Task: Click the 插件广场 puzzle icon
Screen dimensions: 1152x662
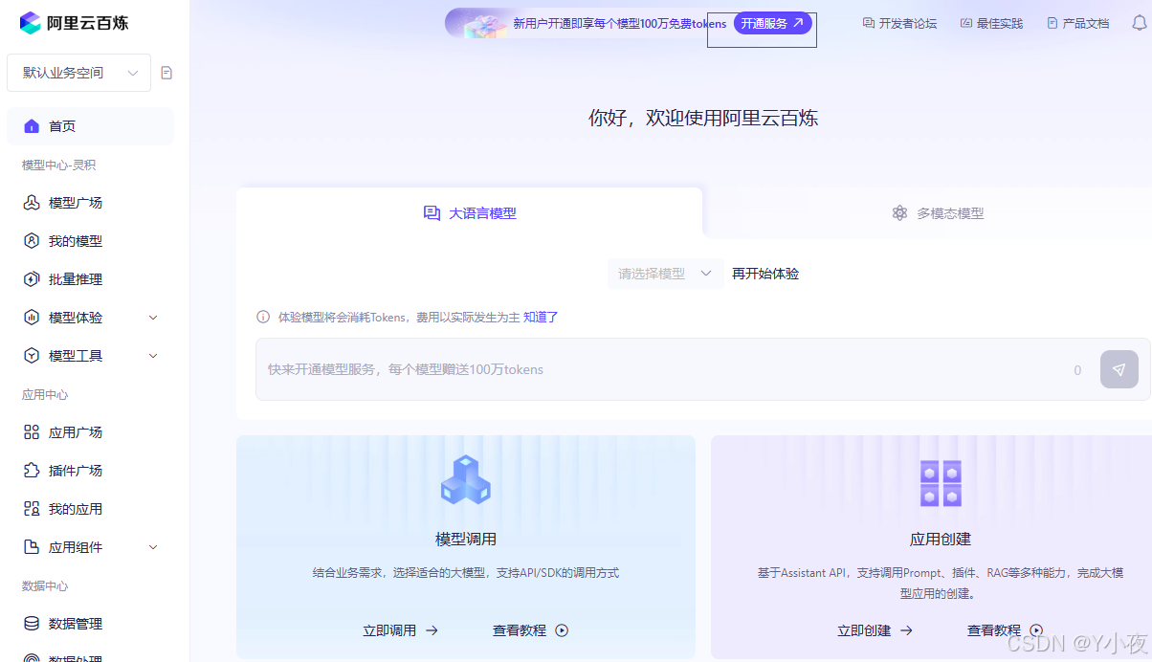Action: click(x=32, y=471)
